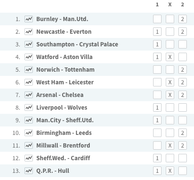This screenshot has width=194, height=180.
Task: Open stats icon for Millwall - Brentford
Action: tap(29, 145)
